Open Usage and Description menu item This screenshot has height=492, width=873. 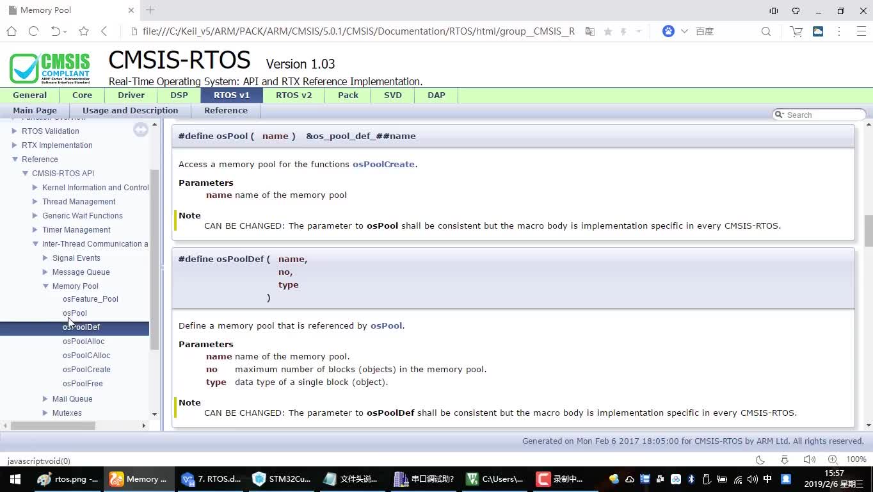(131, 110)
